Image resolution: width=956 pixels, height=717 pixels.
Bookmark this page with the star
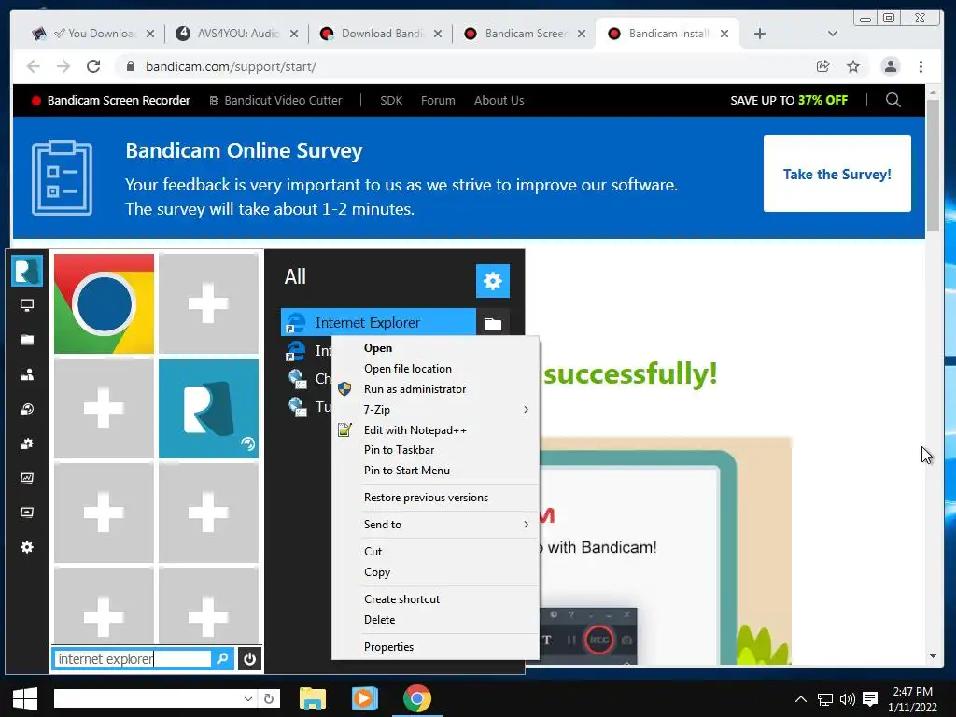[x=853, y=66]
